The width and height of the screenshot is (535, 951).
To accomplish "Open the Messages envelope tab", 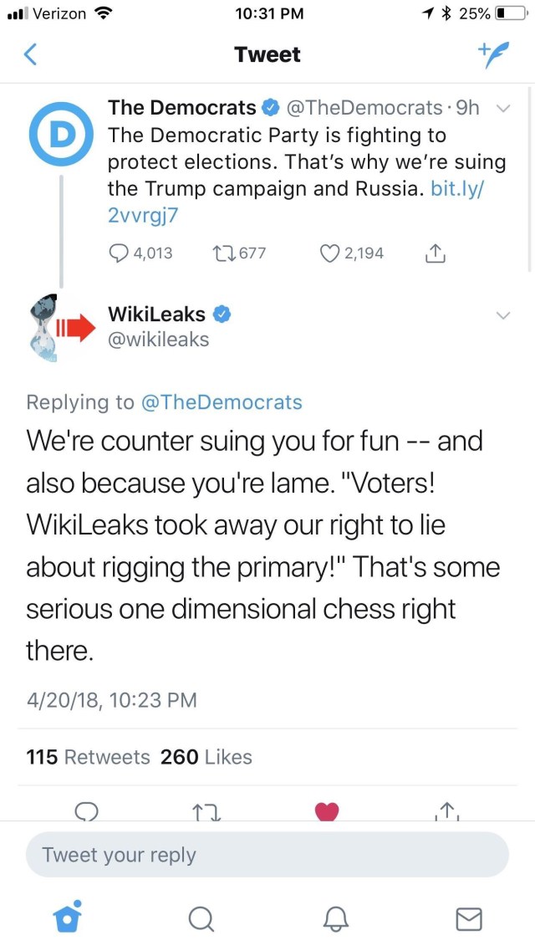I will 468,919.
